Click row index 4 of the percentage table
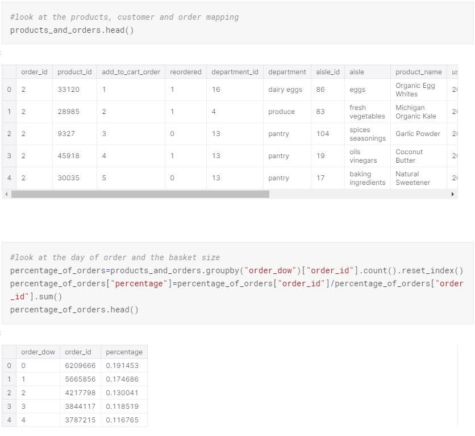This screenshot has height=436, width=475. coord(9,420)
